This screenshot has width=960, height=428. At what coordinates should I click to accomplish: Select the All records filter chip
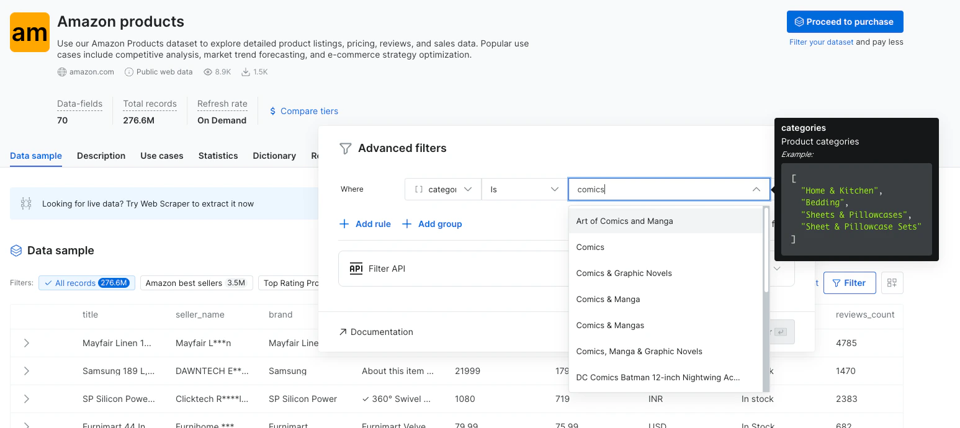(x=87, y=283)
